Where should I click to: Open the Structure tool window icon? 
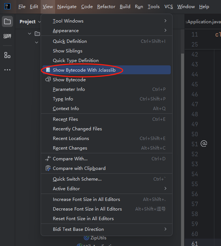tap(7, 55)
